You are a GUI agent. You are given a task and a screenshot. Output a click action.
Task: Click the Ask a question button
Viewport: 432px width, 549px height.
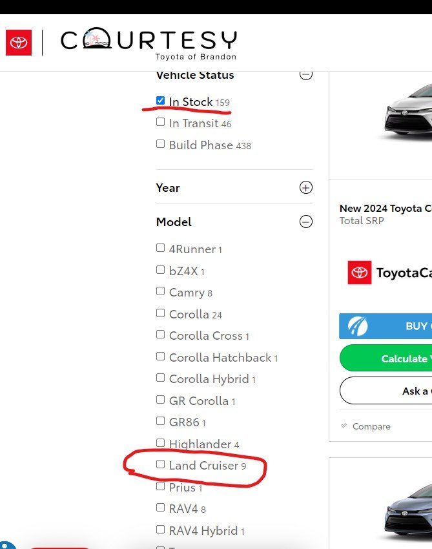point(386,391)
